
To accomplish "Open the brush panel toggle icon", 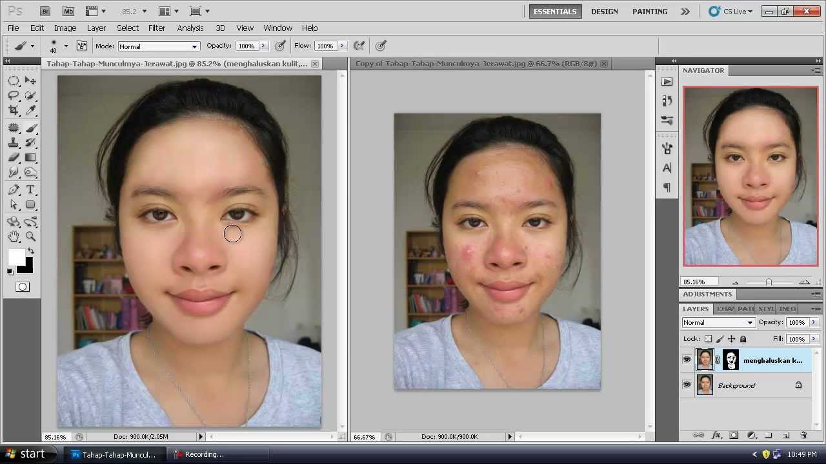I will point(82,46).
